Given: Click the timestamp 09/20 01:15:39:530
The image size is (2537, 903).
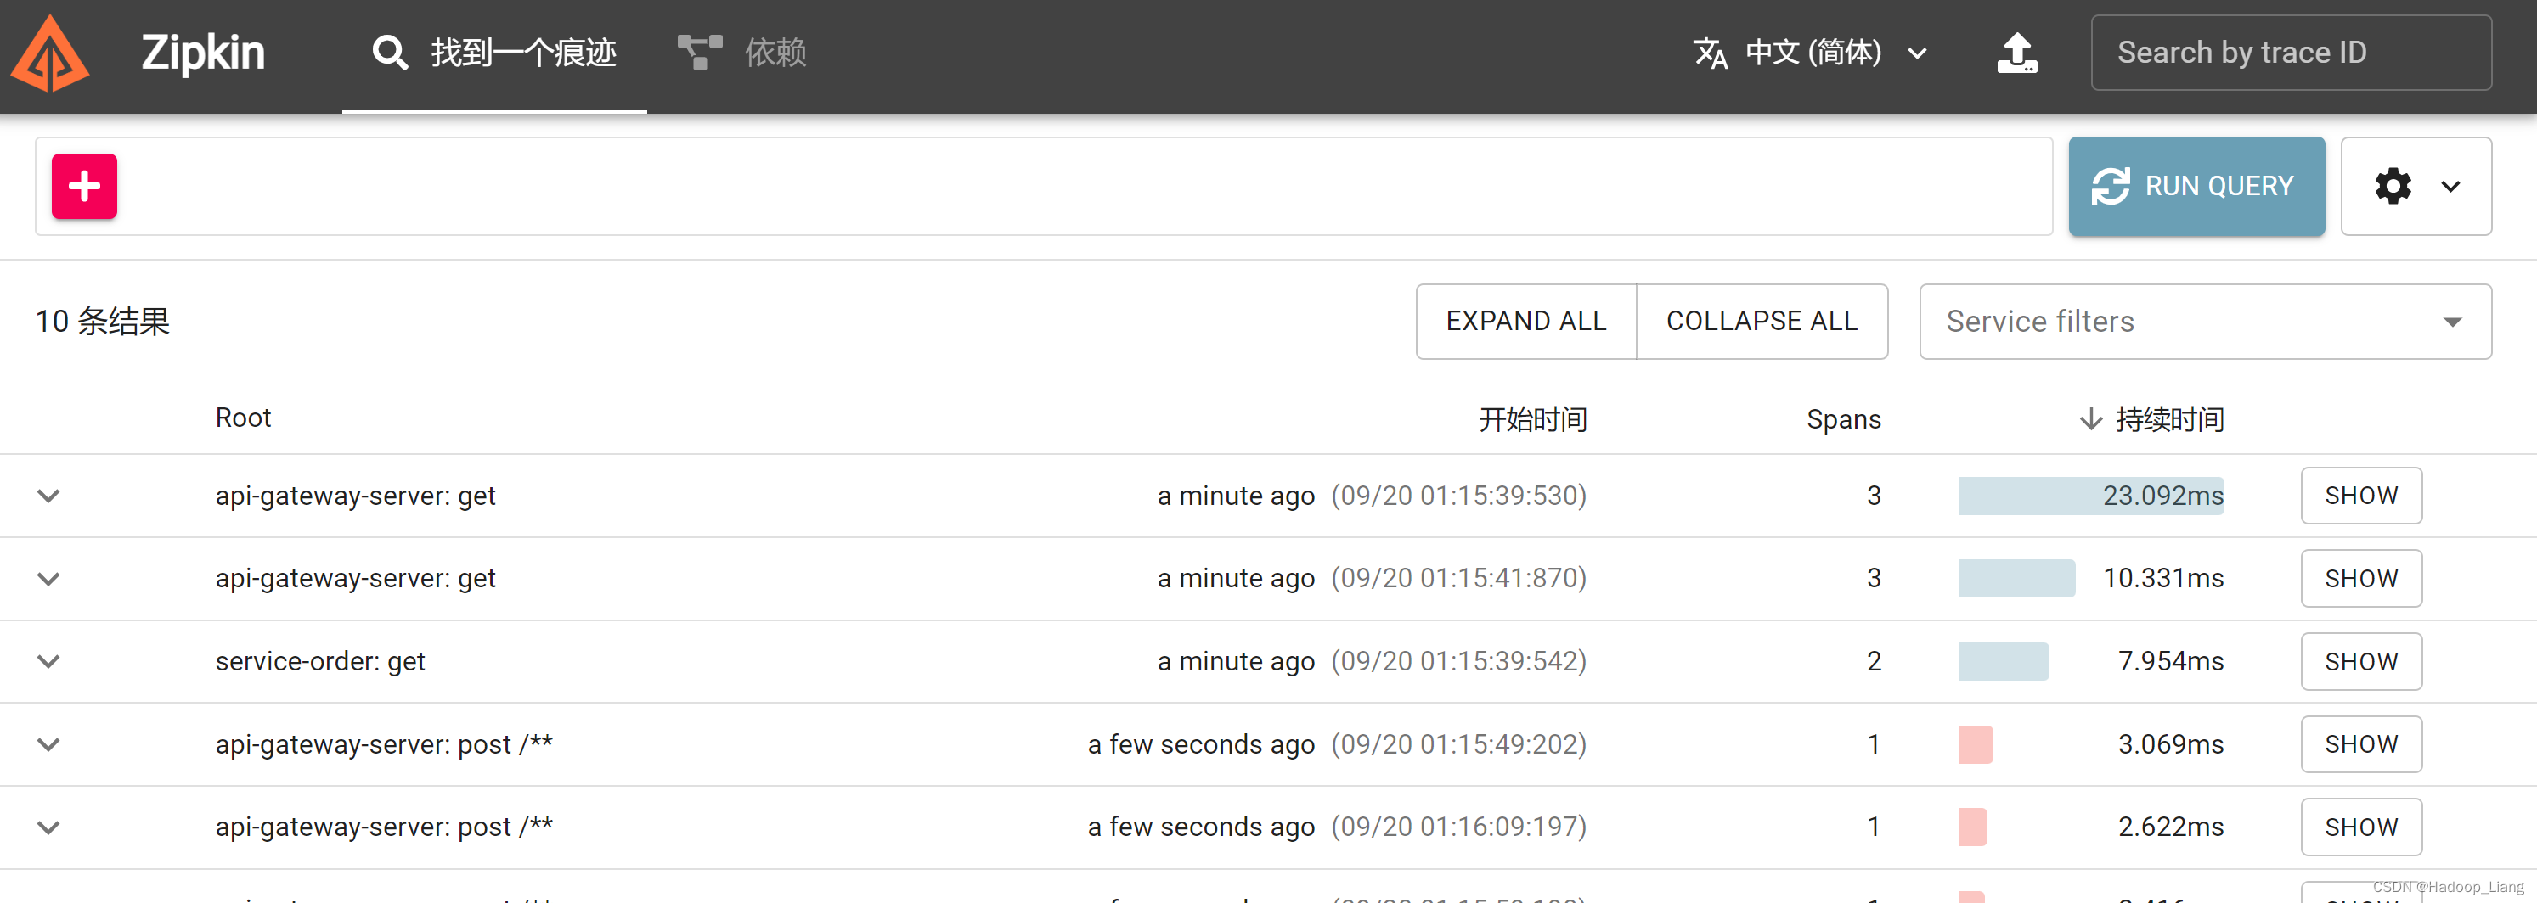Looking at the screenshot, I should 1458,496.
